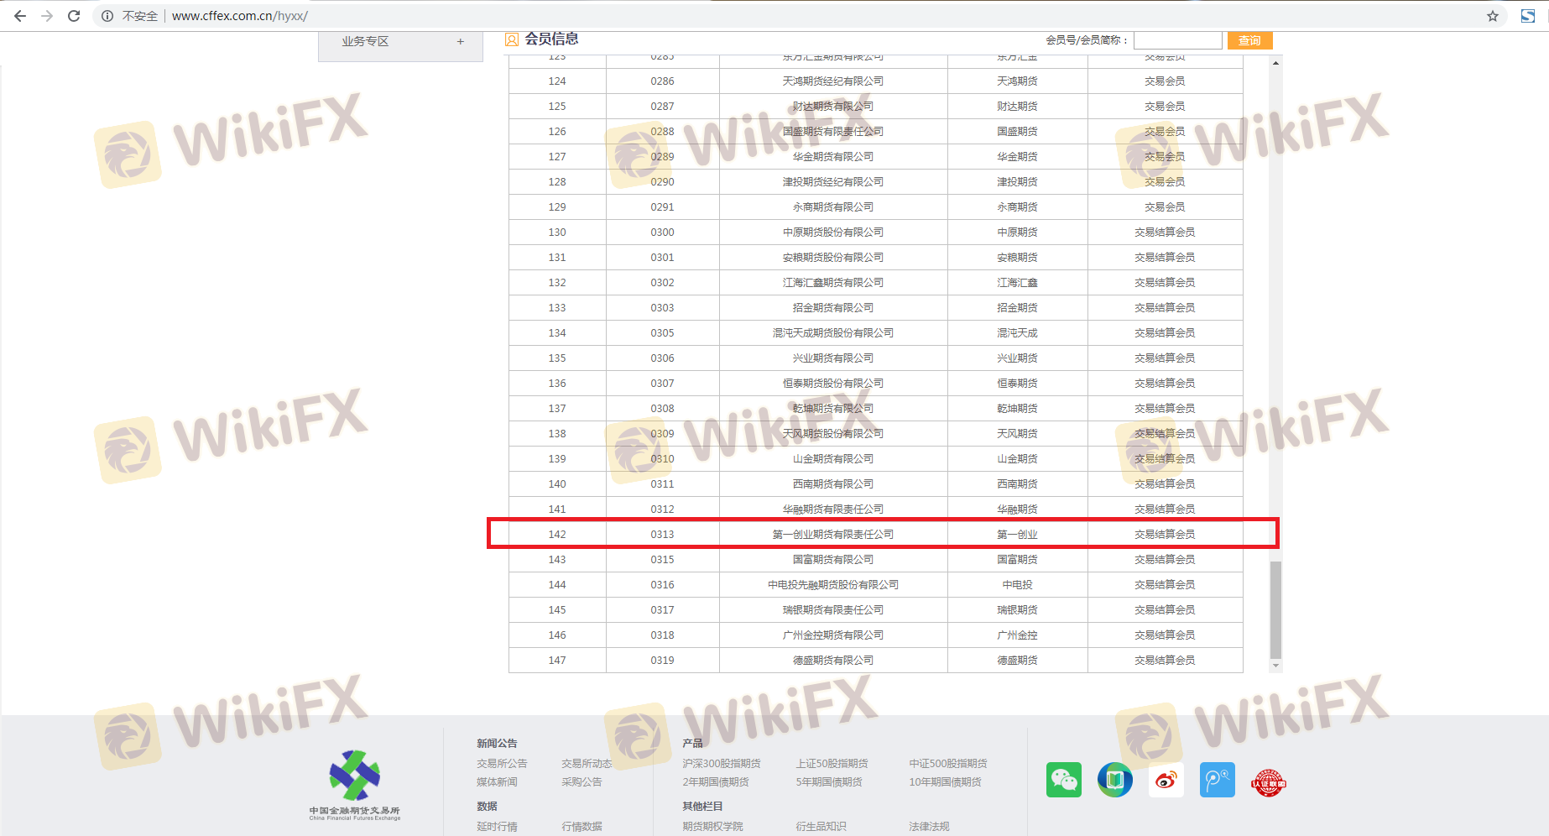Focus the 会员号/会员简称 input field
The height and width of the screenshot is (836, 1549).
click(x=1177, y=40)
